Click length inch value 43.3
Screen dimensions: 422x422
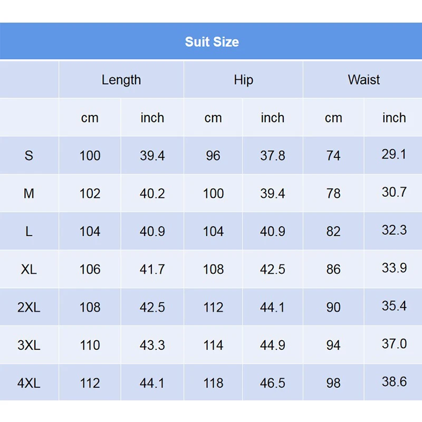(152, 346)
